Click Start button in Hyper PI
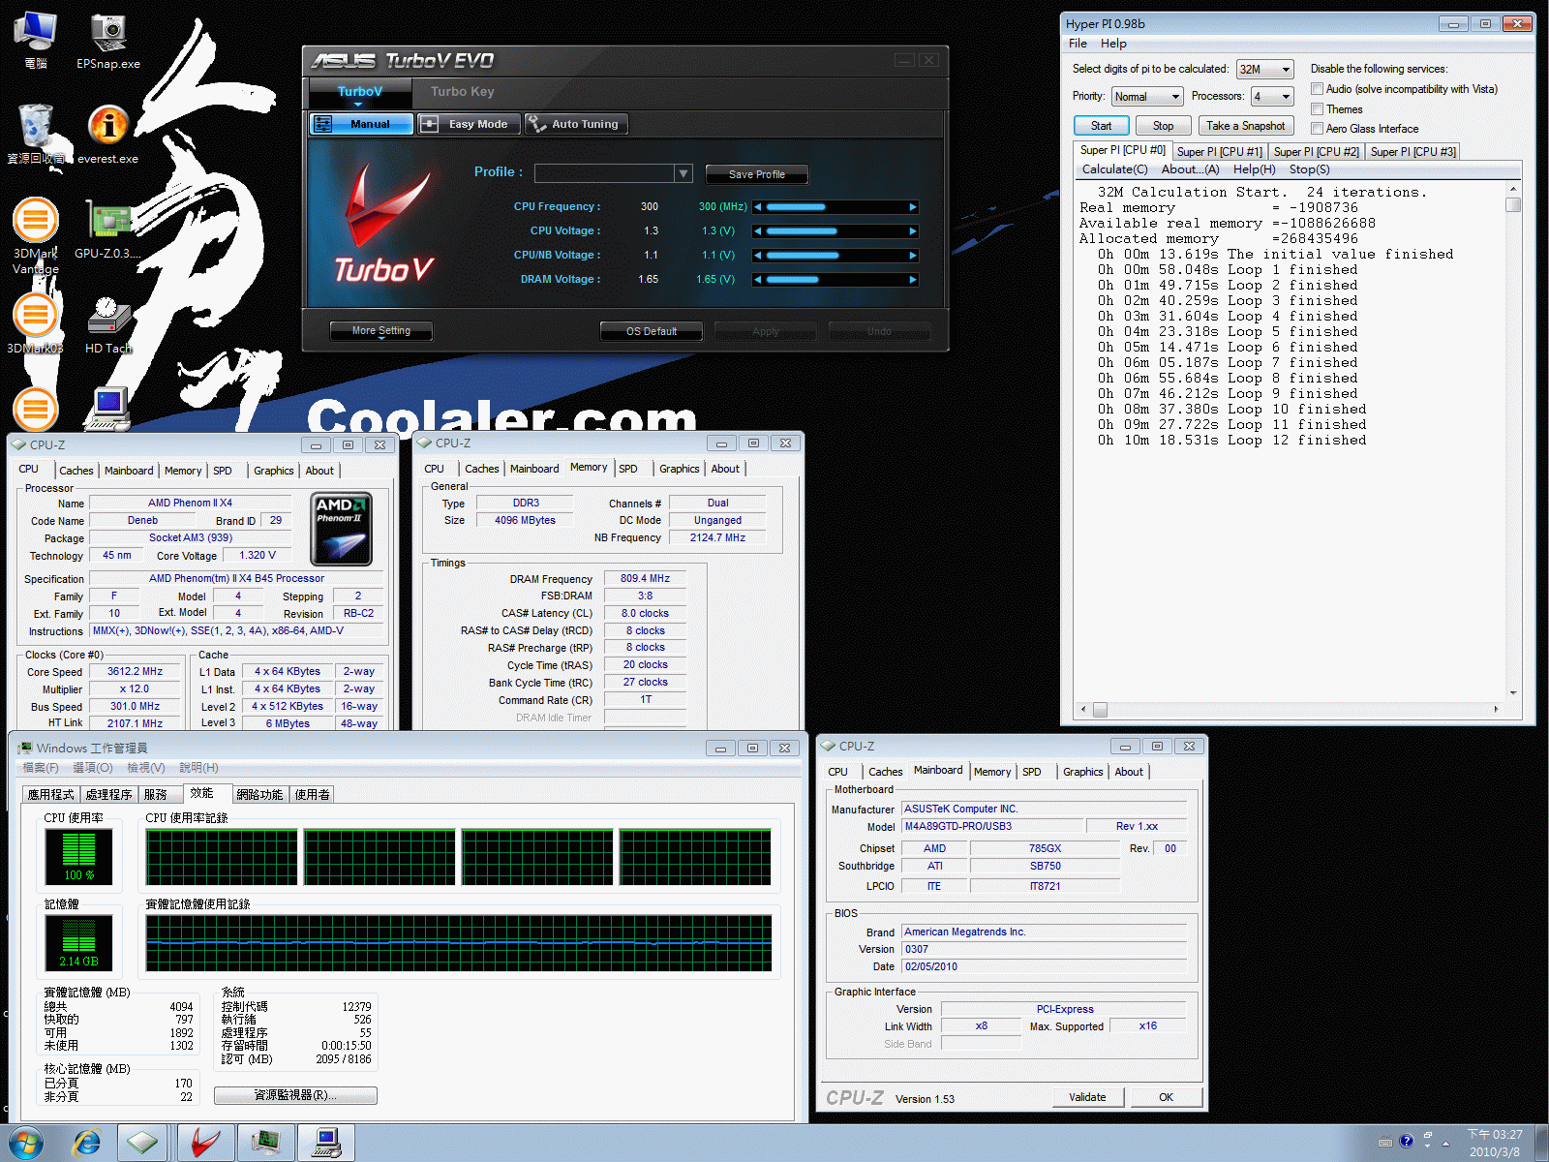This screenshot has height=1162, width=1549. pyautogui.click(x=1101, y=126)
